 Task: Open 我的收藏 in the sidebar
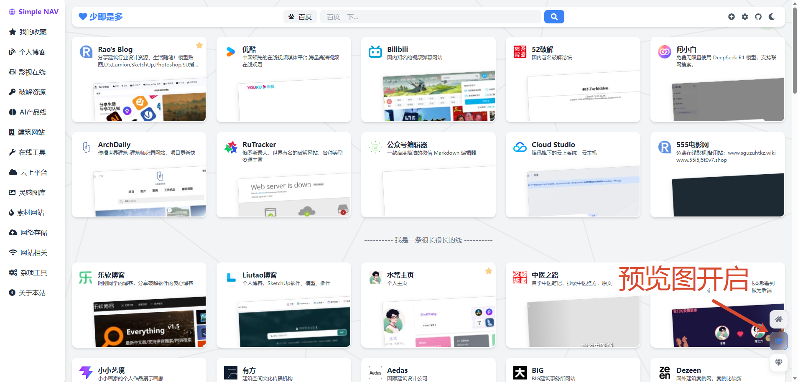click(28, 32)
